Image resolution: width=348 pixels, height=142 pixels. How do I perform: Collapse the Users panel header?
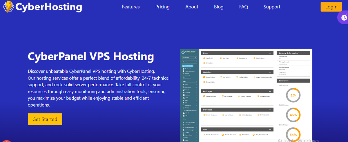pyautogui.click(x=270, y=53)
